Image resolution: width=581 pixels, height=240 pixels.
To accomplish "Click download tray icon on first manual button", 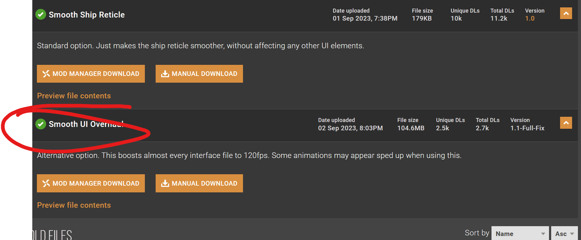I will pyautogui.click(x=165, y=74).
